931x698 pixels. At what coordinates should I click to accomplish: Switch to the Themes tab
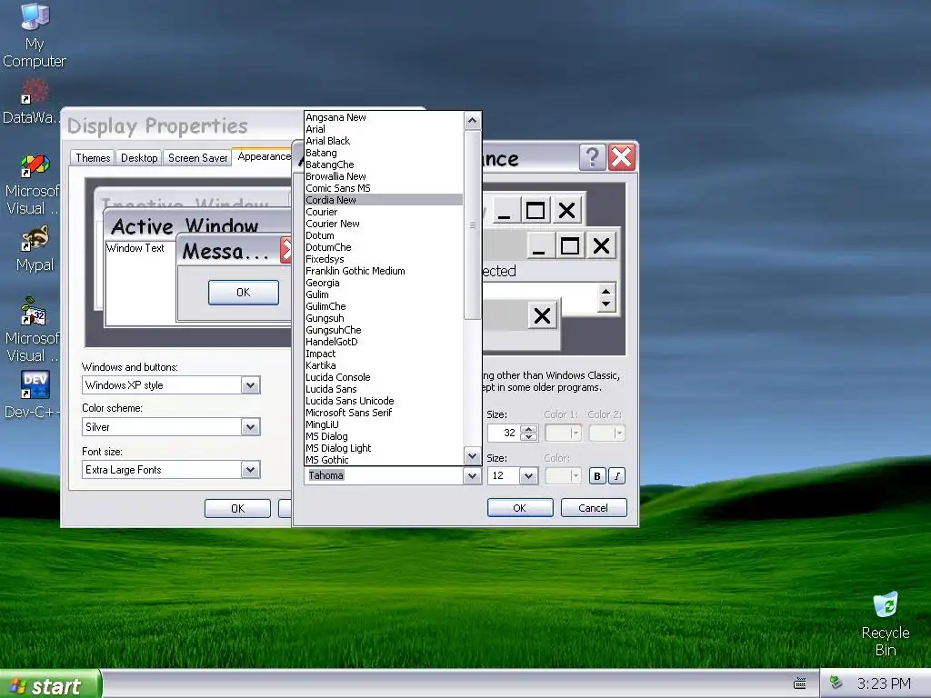(93, 158)
